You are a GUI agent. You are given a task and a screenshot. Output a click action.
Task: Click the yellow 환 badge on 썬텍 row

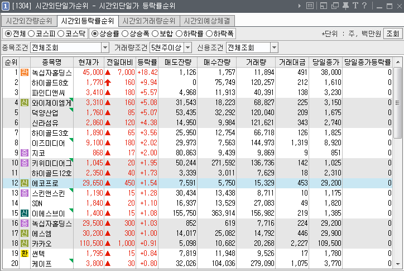tap(25, 254)
